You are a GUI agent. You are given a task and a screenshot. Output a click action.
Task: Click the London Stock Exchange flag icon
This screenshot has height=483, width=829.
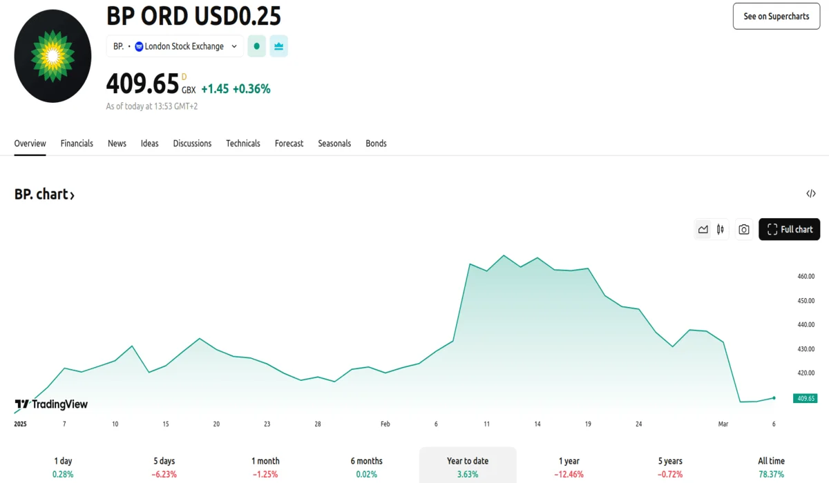[x=139, y=46]
